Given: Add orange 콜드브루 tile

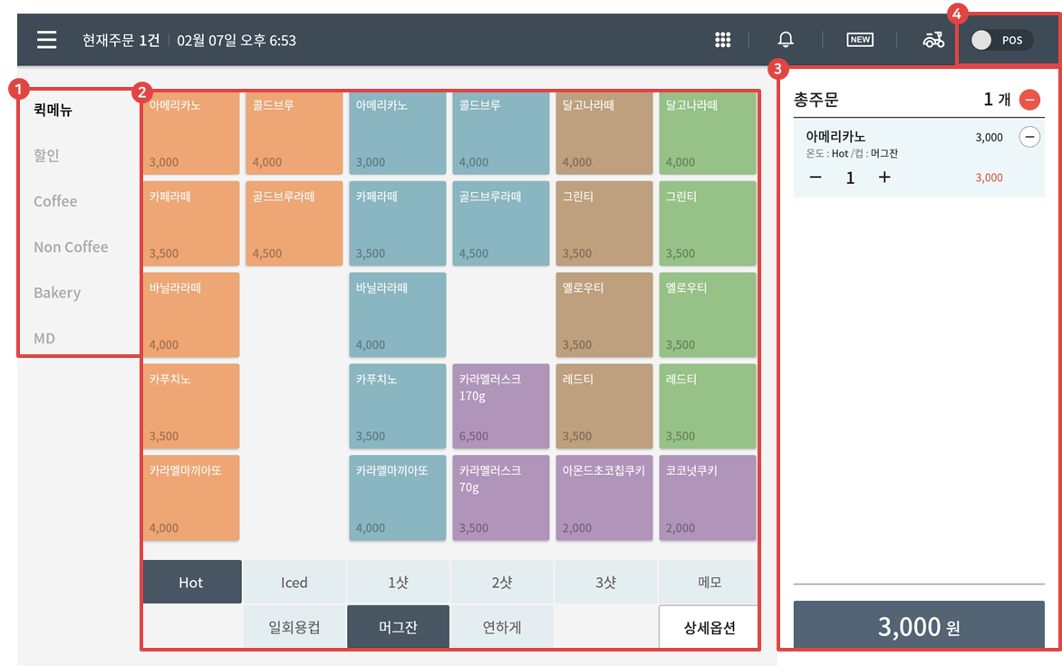Looking at the screenshot, I should (294, 133).
